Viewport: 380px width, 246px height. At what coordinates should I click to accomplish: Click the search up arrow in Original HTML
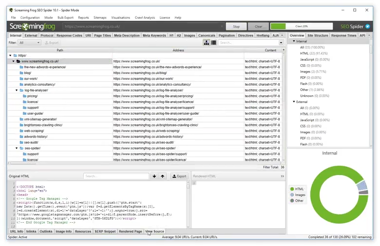162,176
